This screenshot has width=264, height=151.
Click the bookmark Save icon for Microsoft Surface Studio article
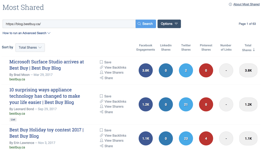(101, 62)
